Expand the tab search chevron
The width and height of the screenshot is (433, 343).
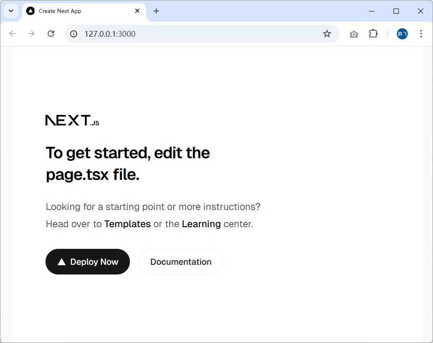(11, 11)
